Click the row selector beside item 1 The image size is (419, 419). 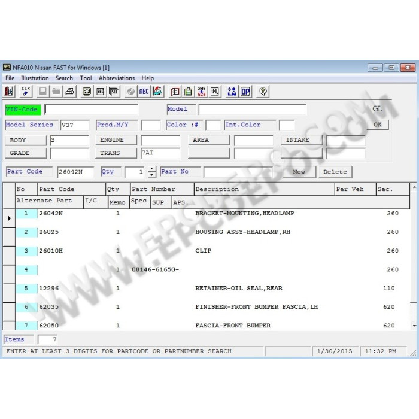tap(9, 218)
